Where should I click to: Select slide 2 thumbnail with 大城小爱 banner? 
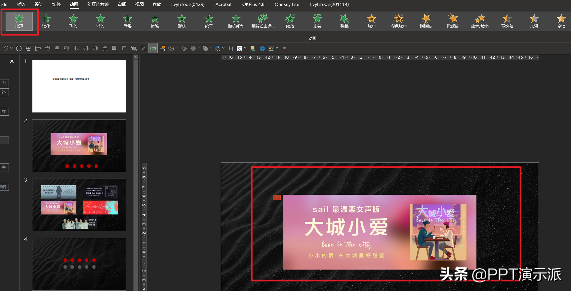[x=79, y=146]
